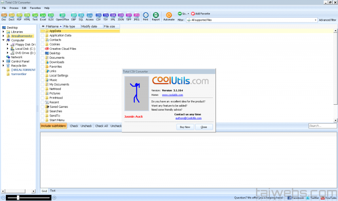Check the AppData folder checkbox
The height and width of the screenshot is (201, 338).
42,31
